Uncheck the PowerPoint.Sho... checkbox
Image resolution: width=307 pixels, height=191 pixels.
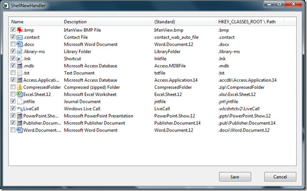[x=13, y=115]
